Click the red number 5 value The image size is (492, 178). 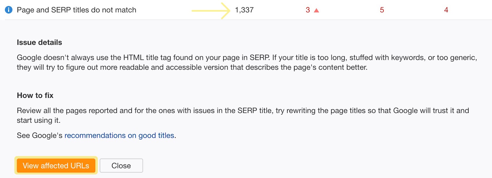tap(382, 10)
